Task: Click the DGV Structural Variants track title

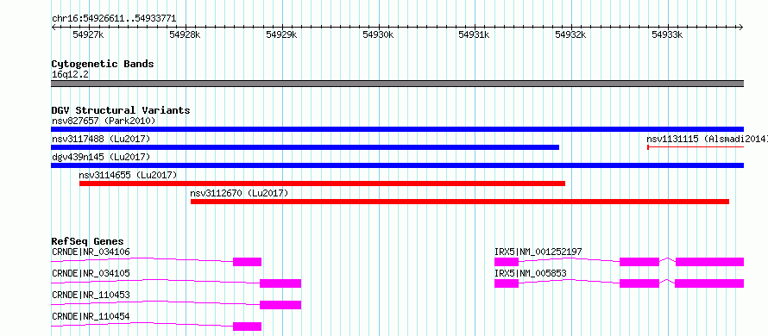Action: 121,110
